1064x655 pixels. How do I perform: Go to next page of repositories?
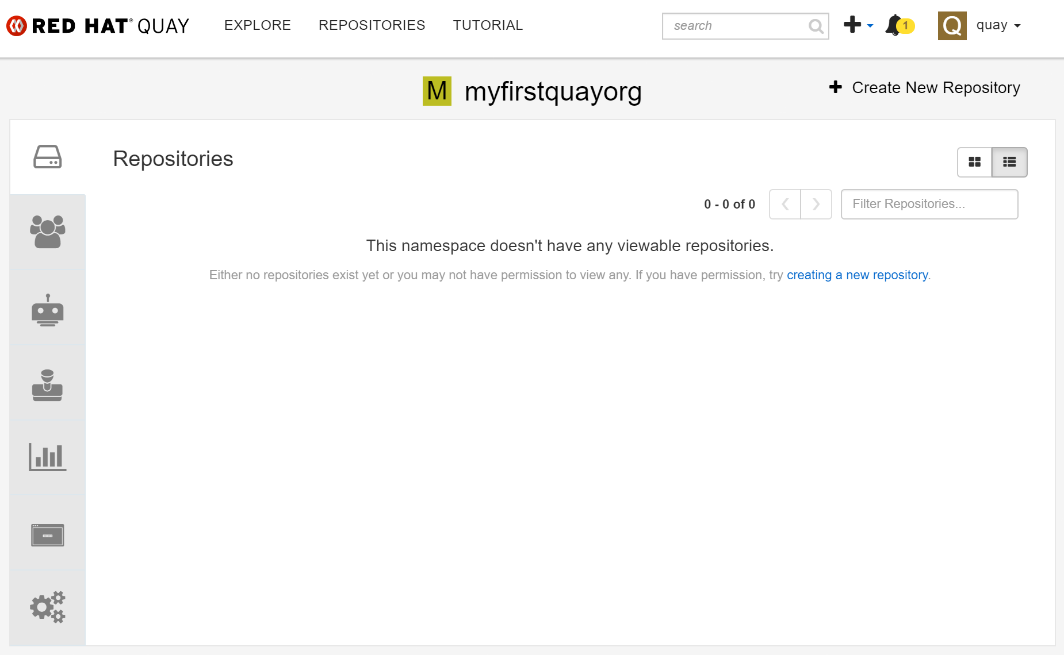[816, 204]
